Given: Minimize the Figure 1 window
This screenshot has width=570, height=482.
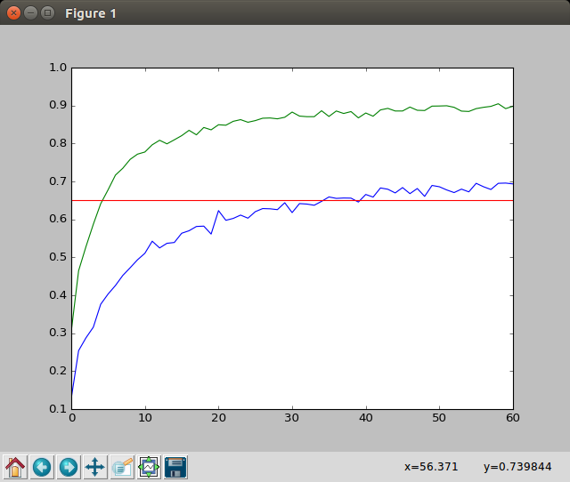Looking at the screenshot, I should [x=30, y=13].
